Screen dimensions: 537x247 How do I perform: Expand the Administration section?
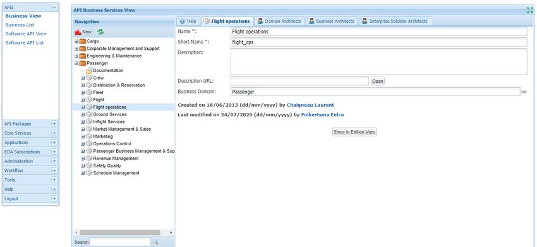(x=54, y=161)
